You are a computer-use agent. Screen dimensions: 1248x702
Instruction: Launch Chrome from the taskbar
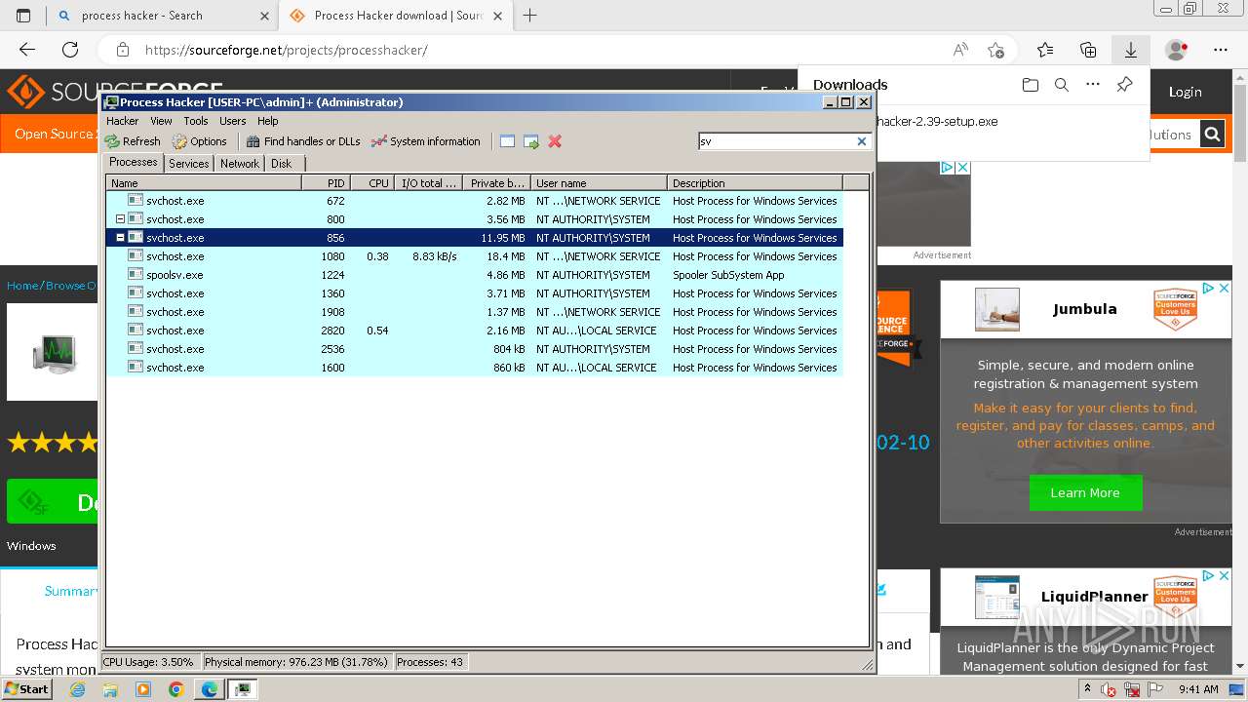pyautogui.click(x=176, y=689)
